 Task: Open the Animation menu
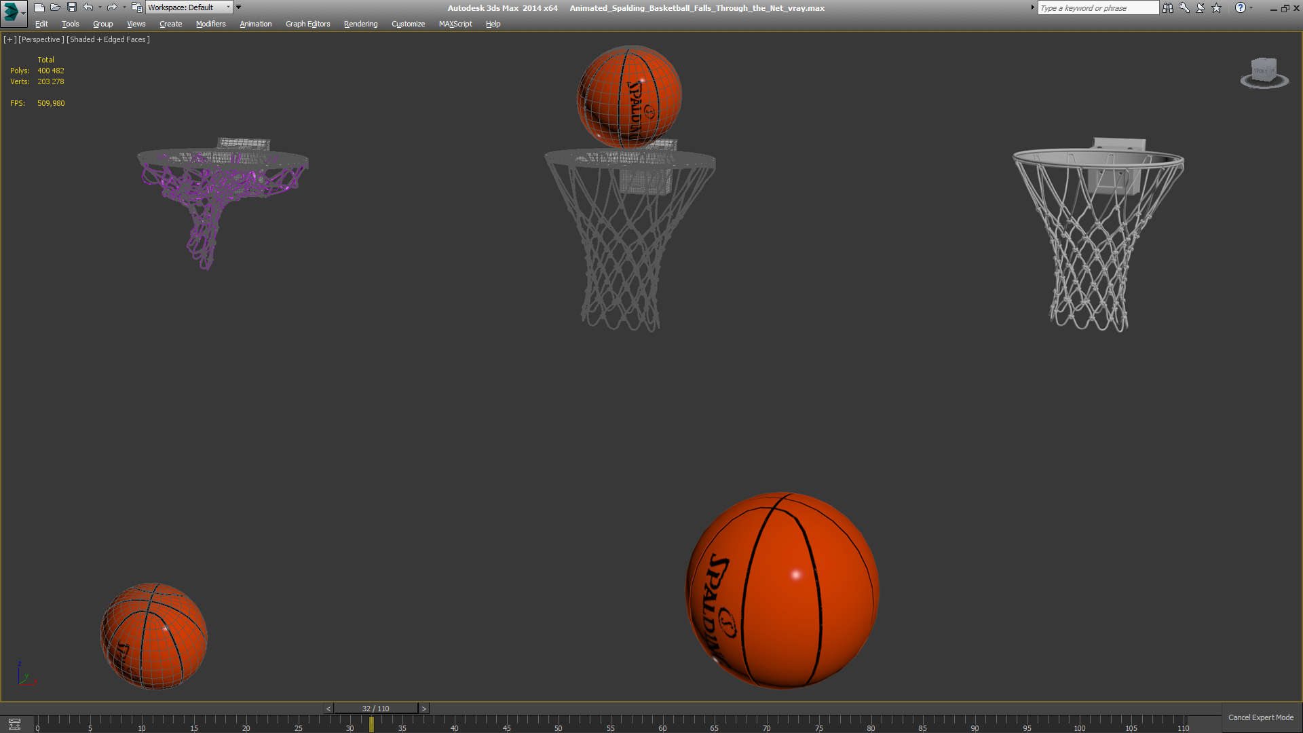[256, 24]
